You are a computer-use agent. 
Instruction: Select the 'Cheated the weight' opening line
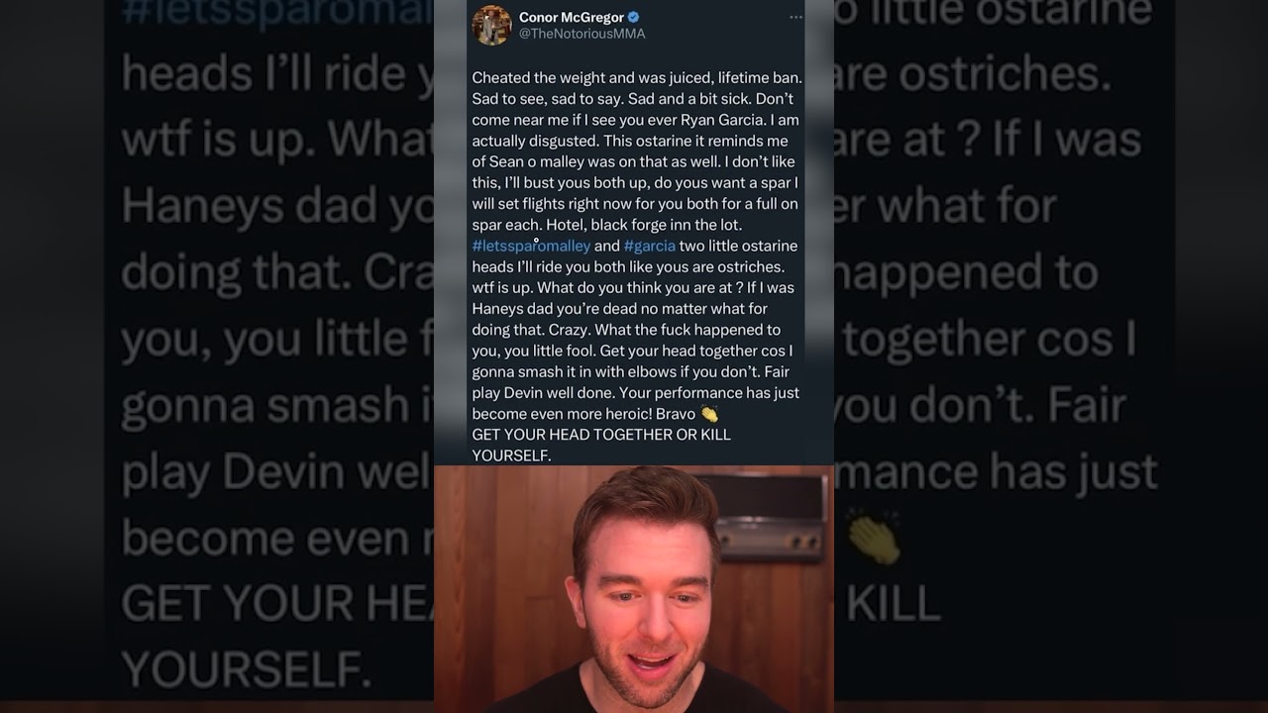point(637,77)
